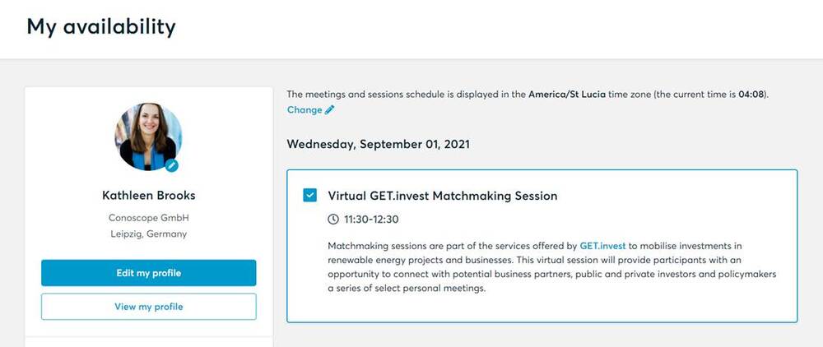The width and height of the screenshot is (823, 347).
Task: Click the pencil icon beside Change
Action: click(x=330, y=110)
